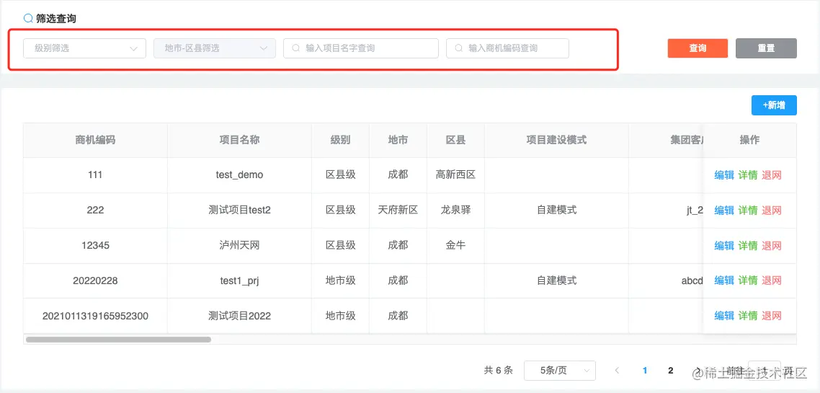Click 退网 in the 测试项目test2 row
Viewport: 820px width, 393px height.
[x=772, y=211]
